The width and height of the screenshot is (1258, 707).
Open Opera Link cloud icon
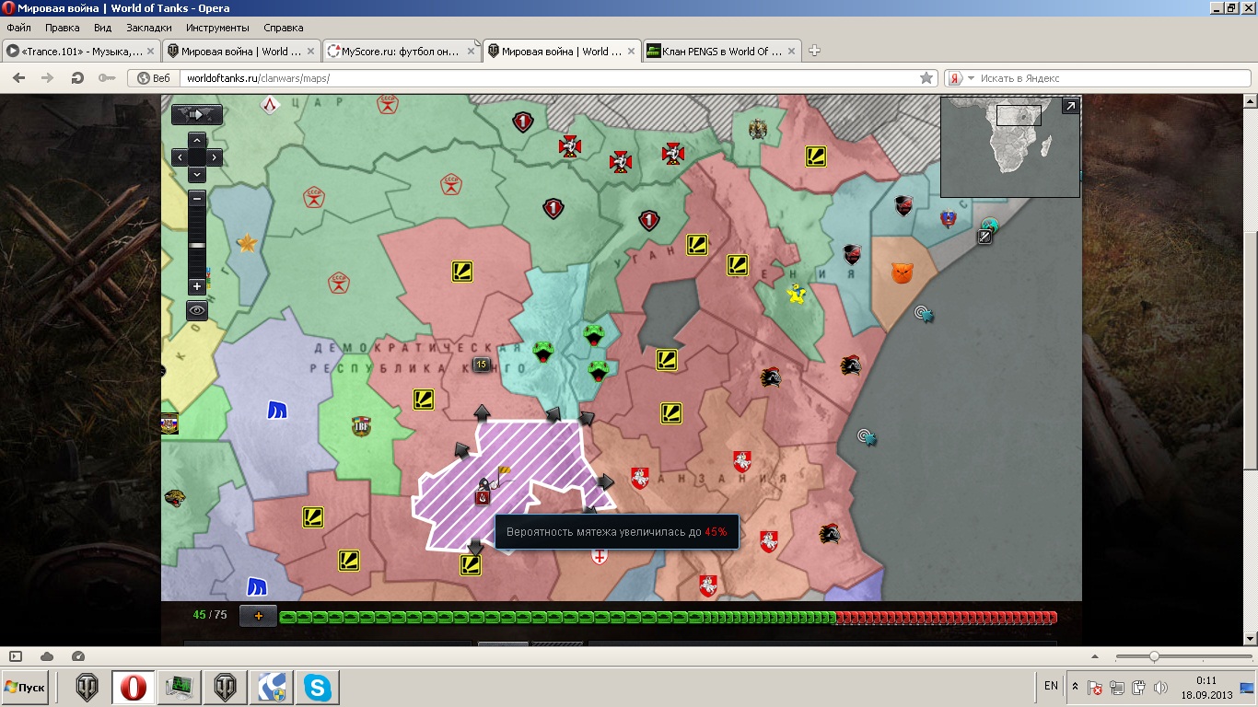point(47,656)
